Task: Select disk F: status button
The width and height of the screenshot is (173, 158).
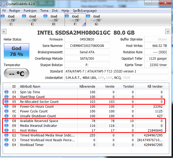Action: click(x=75, y=20)
